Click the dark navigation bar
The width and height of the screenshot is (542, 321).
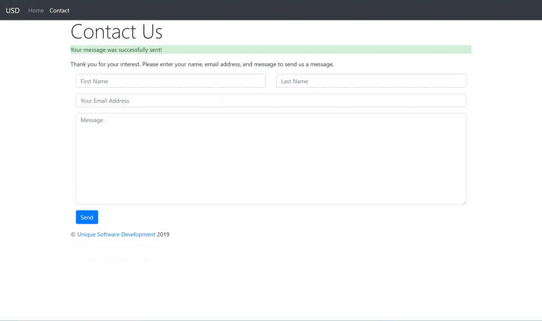(318, 10)
